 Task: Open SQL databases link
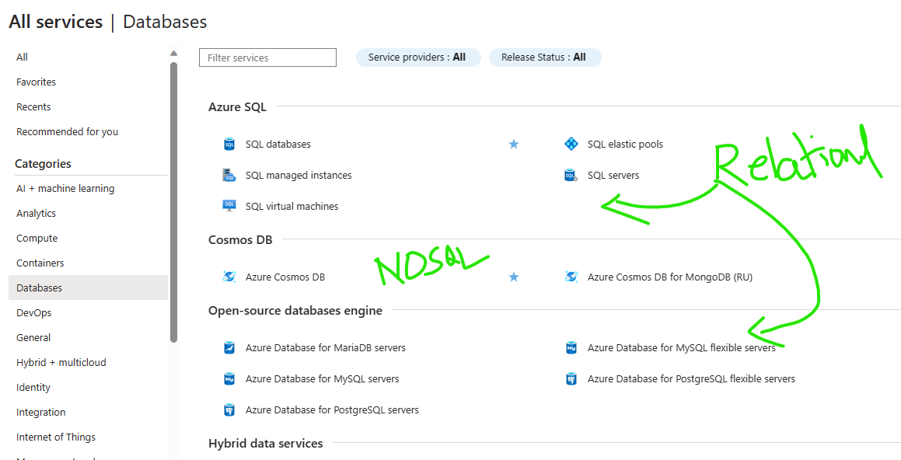(x=278, y=145)
